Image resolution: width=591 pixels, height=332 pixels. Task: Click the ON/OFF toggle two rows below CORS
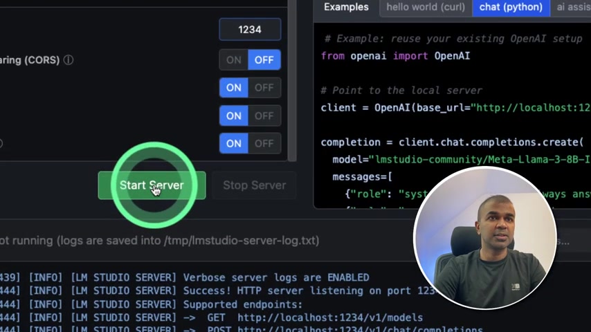click(x=250, y=116)
